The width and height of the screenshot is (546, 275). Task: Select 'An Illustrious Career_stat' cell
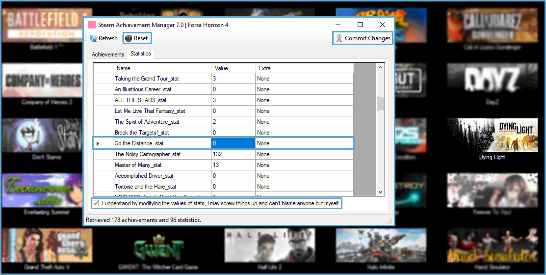pyautogui.click(x=162, y=89)
